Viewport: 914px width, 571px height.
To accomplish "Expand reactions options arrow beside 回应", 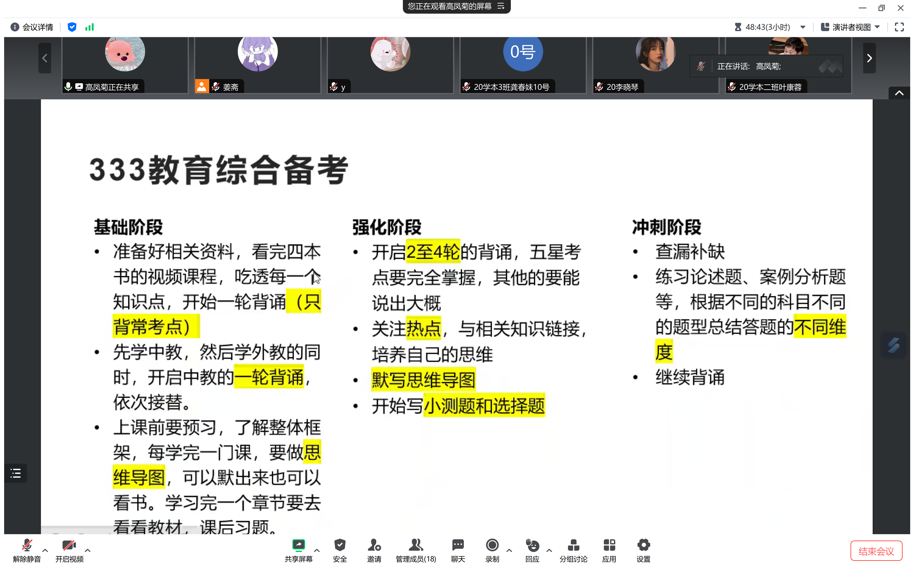I will click(x=549, y=550).
